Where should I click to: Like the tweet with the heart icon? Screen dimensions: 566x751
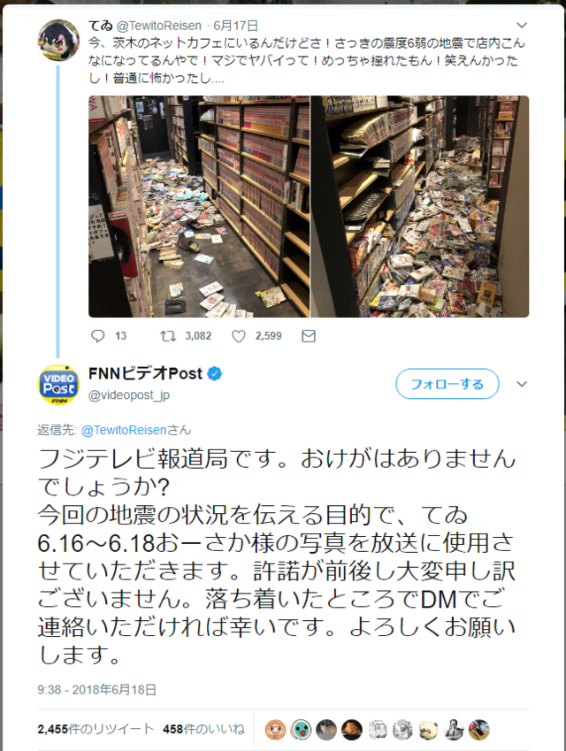[x=239, y=336]
